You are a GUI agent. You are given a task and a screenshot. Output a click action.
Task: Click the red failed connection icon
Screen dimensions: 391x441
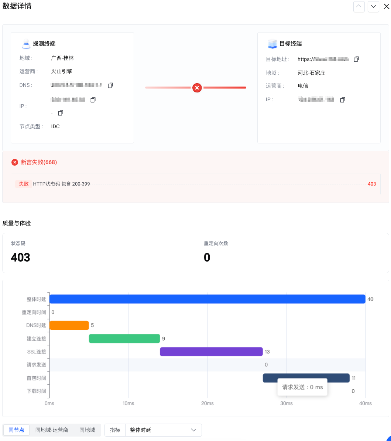point(197,88)
